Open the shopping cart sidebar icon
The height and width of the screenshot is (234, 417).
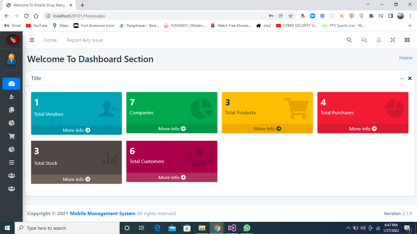[x=11, y=136]
